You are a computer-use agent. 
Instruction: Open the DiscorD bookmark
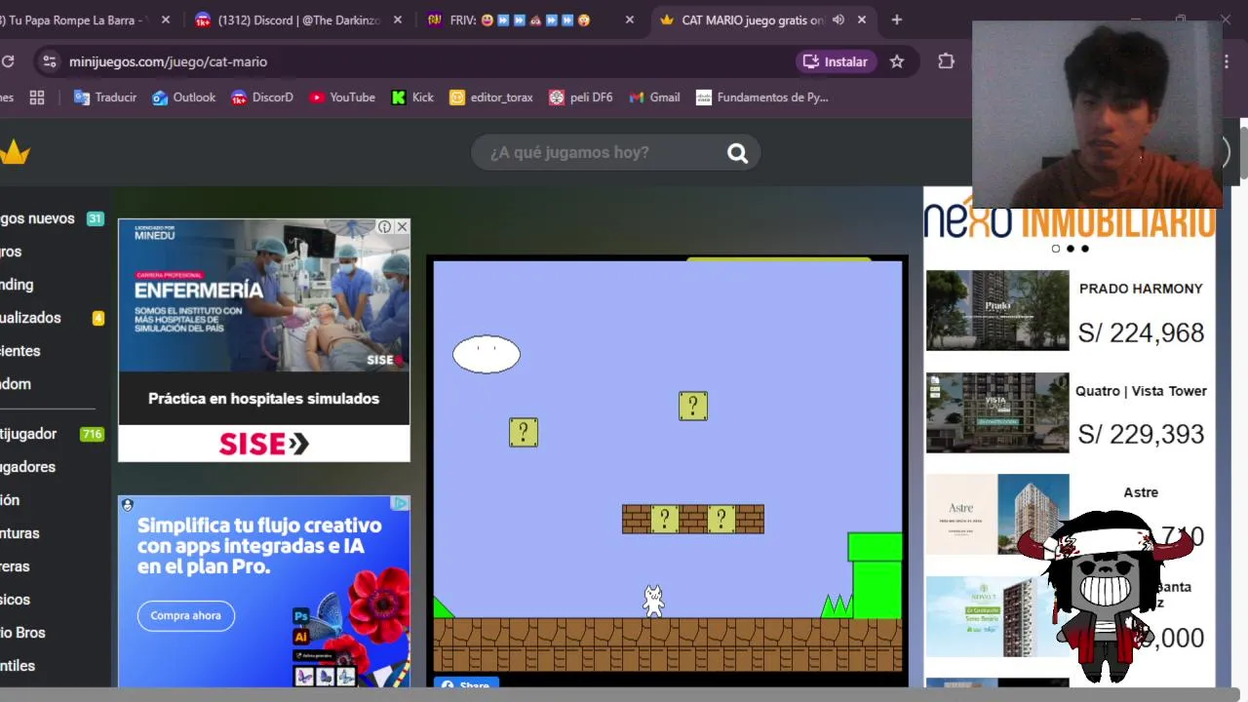coord(261,97)
